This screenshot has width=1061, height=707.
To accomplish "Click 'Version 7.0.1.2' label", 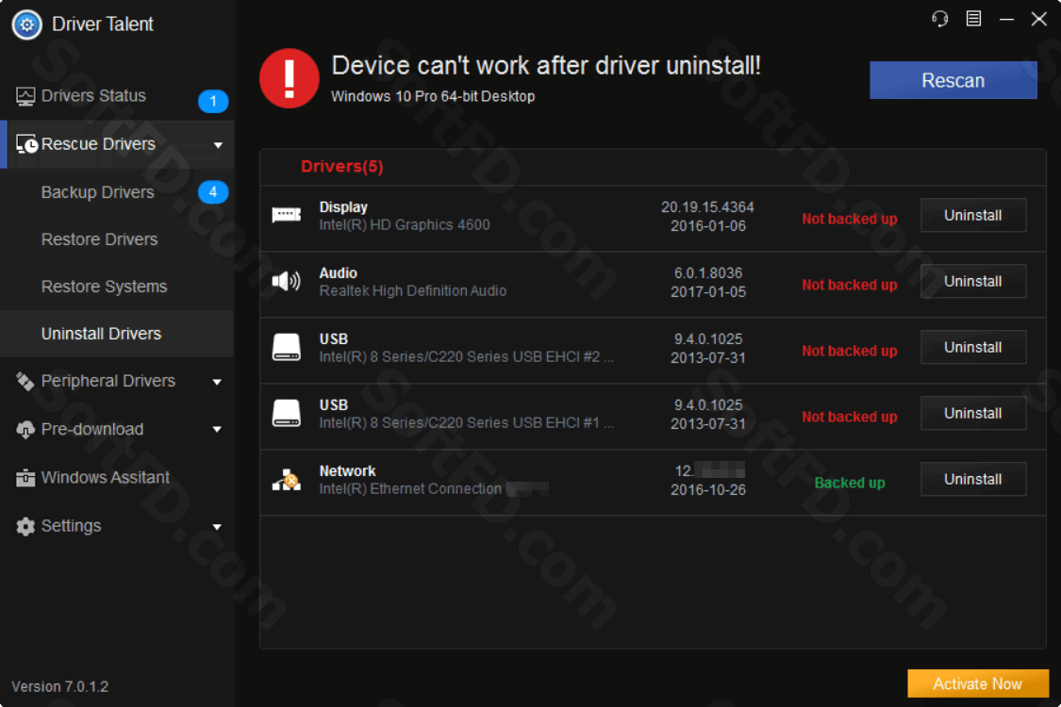I will [59, 686].
